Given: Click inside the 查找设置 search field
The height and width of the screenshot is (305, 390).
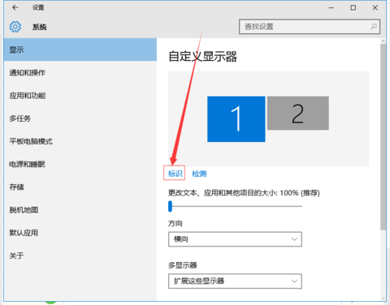Looking at the screenshot, I should click(310, 27).
